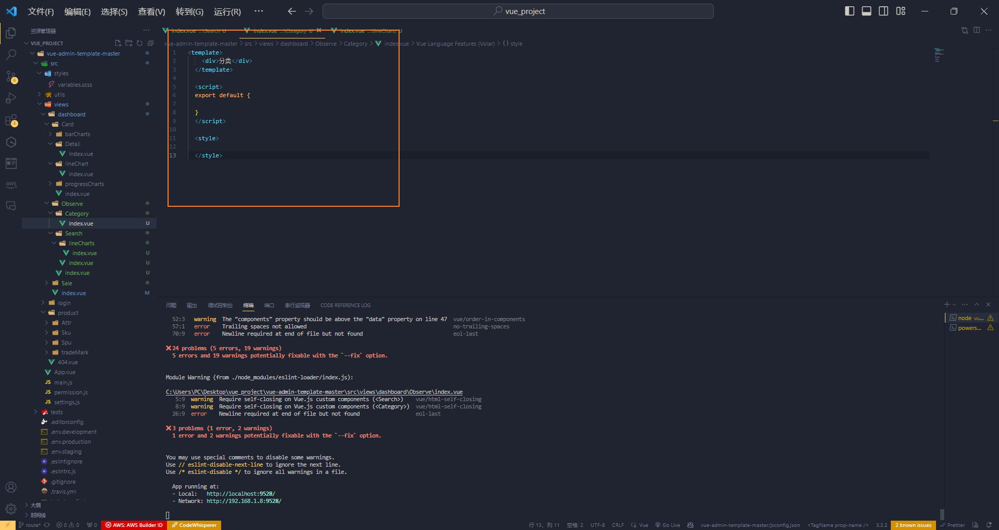Image resolution: width=999 pixels, height=530 pixels.
Task: Open compare changes icon in editor toolbar
Action: click(965, 30)
